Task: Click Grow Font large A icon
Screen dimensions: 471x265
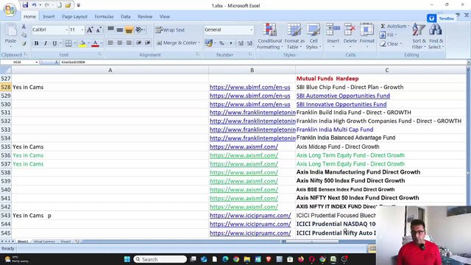Action: pos(90,29)
